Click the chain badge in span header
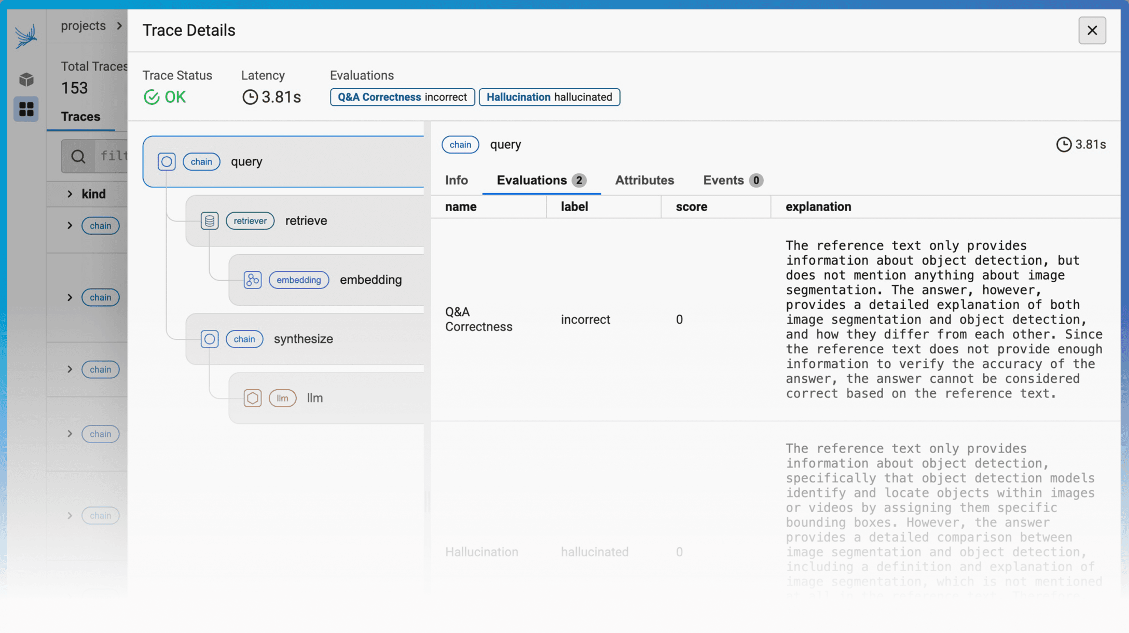Screen dimensions: 1129x633 click(460, 145)
